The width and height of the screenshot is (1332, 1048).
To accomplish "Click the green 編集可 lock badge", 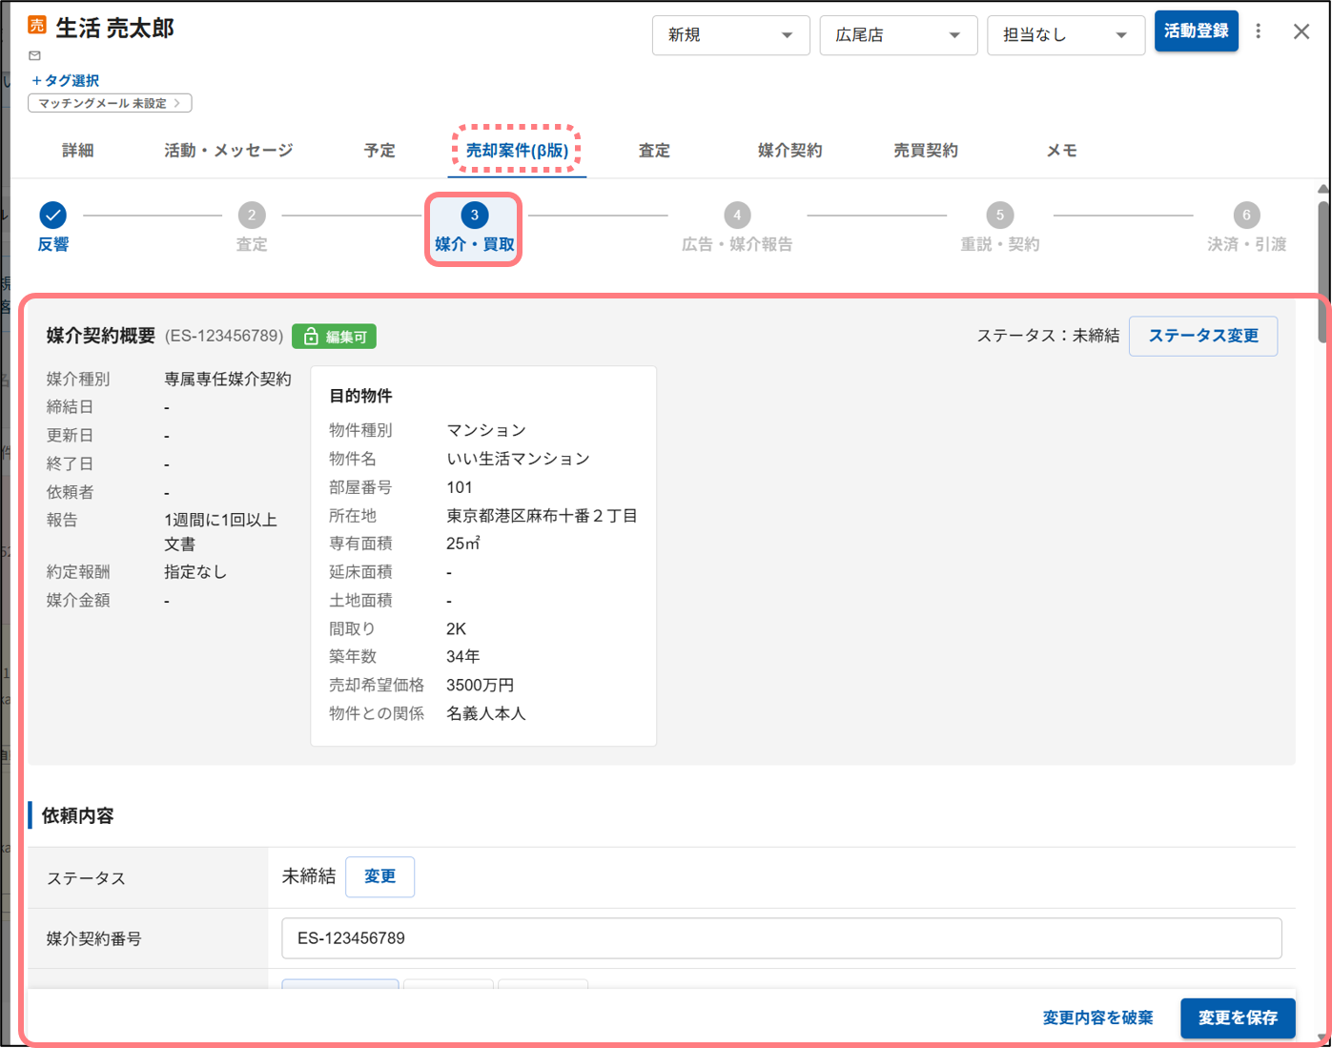I will click(335, 337).
